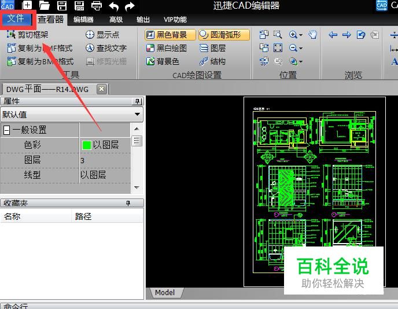Toggle the 黑色背景 black background button
398x309 pixels.
click(170, 35)
